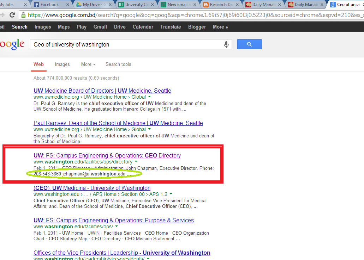This screenshot has height=260, width=364.
Task: Close the New email tab
Action: (195, 4)
